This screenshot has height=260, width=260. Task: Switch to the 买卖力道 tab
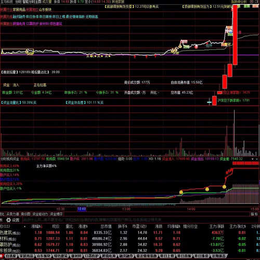[12, 214]
